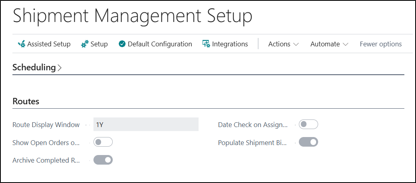
Task: Select the Integrations menu item
Action: [225, 44]
